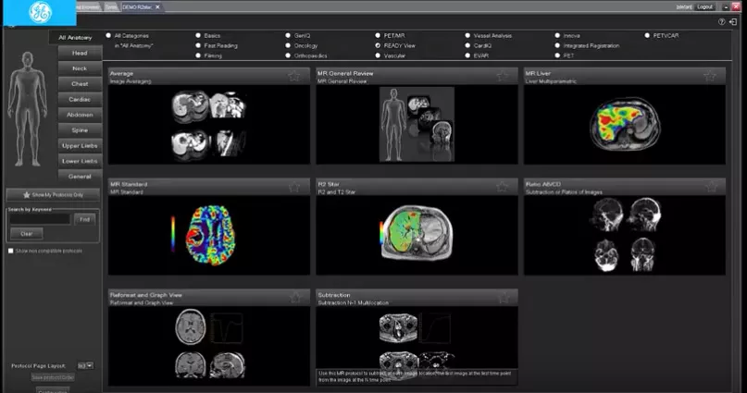
Task: Click the star on MR General Review card
Action: point(502,76)
